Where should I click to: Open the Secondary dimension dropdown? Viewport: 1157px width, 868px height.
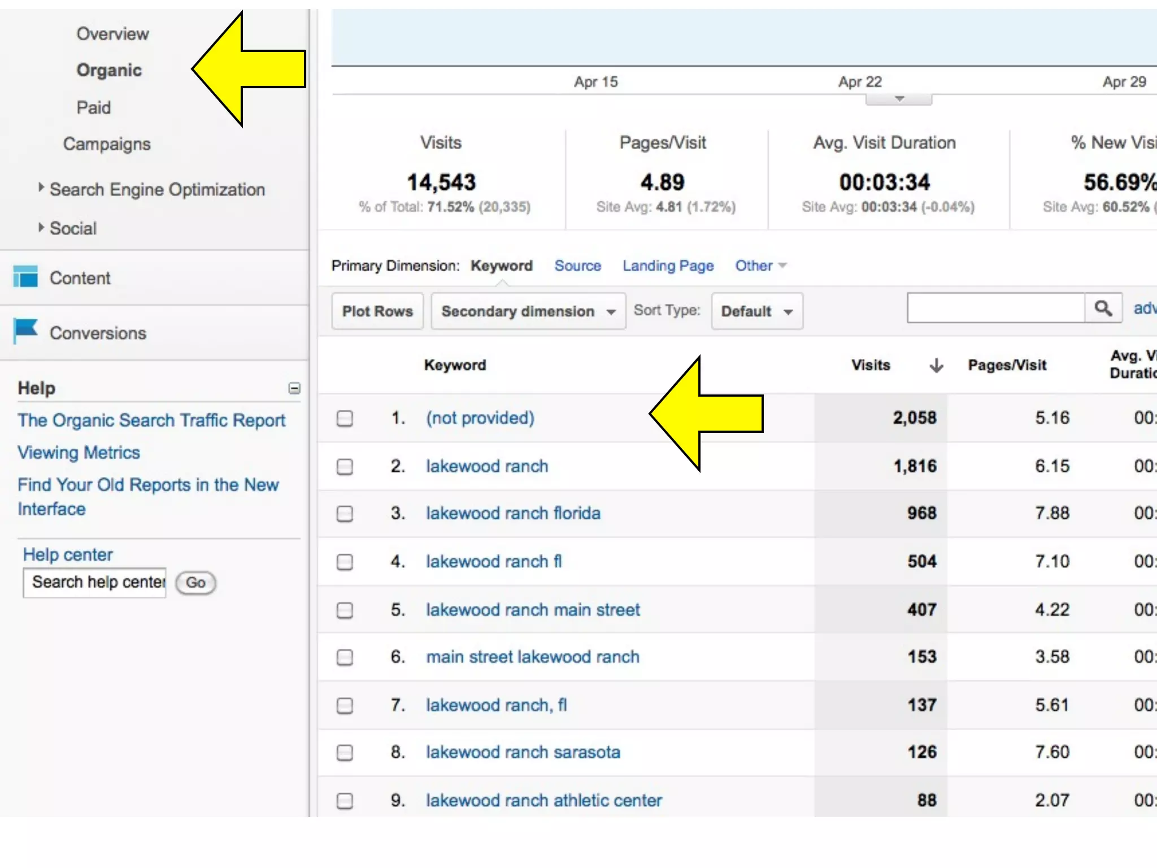point(528,311)
